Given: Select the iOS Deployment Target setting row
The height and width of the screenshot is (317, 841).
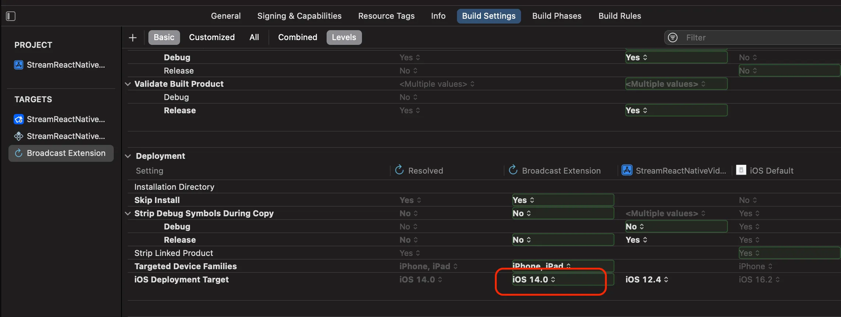Looking at the screenshot, I should [x=484, y=280].
